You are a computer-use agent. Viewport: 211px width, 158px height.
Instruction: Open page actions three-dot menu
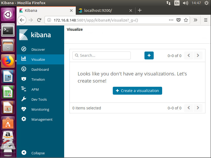click(171, 20)
